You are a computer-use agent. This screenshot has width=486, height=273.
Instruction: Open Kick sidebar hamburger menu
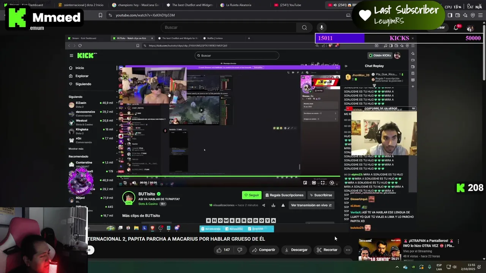[x=71, y=55]
